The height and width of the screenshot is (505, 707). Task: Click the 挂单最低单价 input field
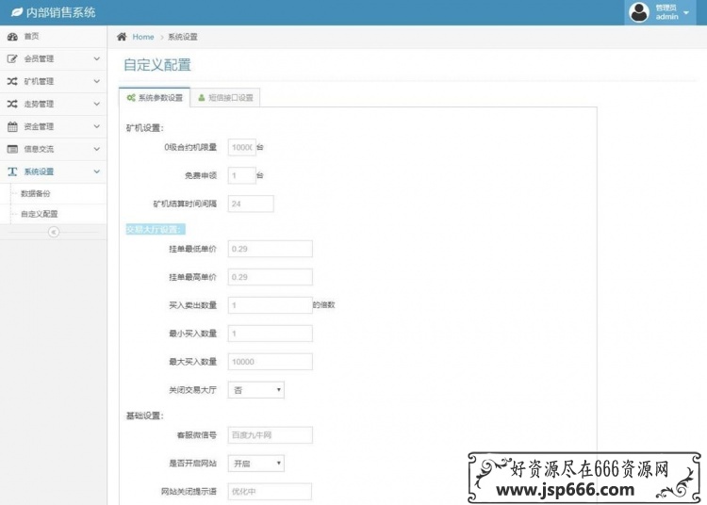270,249
